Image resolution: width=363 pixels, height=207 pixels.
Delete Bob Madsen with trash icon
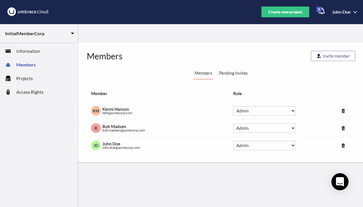[x=343, y=128]
